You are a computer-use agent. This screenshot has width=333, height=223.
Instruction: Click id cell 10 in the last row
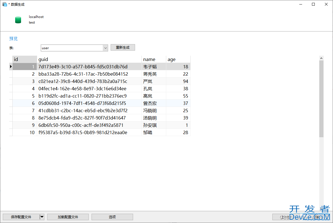pyautogui.click(x=25, y=132)
